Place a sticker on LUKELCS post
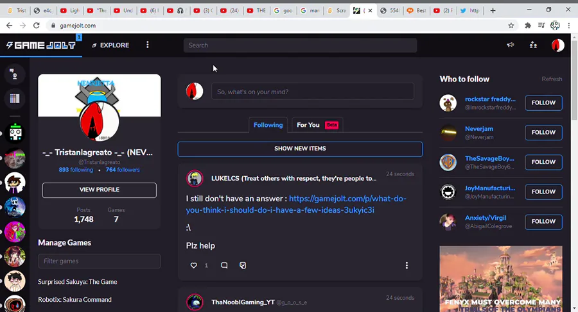The image size is (578, 312). (243, 265)
